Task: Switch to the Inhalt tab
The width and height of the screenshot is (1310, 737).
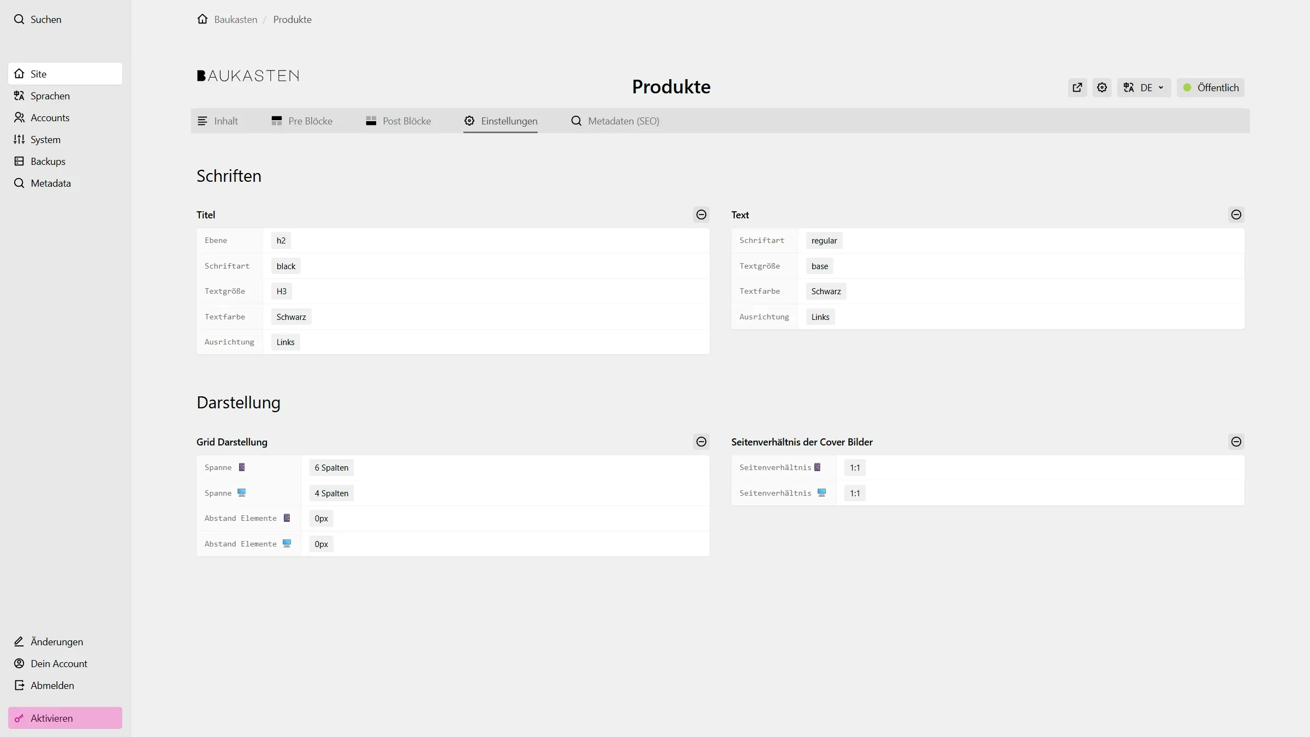Action: click(x=218, y=121)
